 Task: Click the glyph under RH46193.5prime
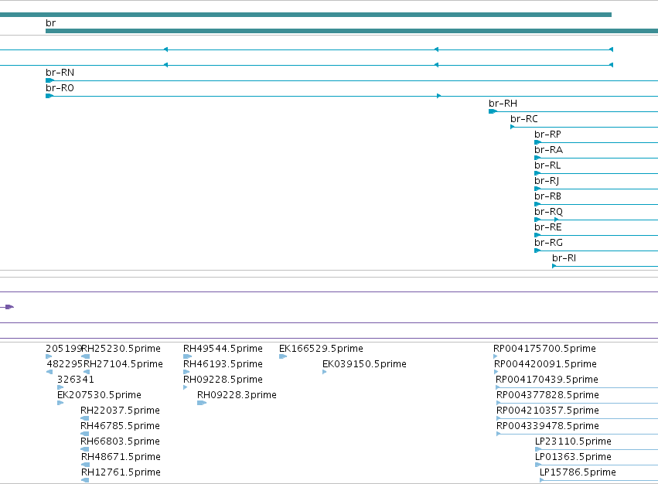tap(186, 373)
